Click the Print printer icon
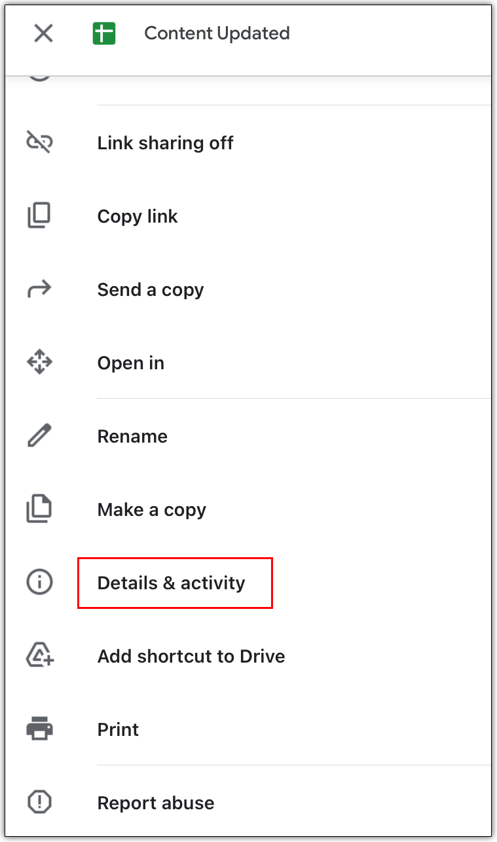 tap(39, 729)
